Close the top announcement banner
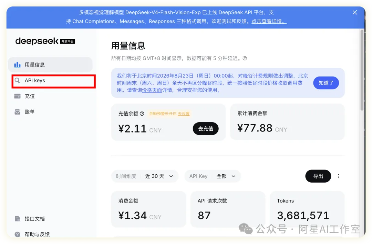The width and height of the screenshot is (372, 244). click(x=354, y=12)
